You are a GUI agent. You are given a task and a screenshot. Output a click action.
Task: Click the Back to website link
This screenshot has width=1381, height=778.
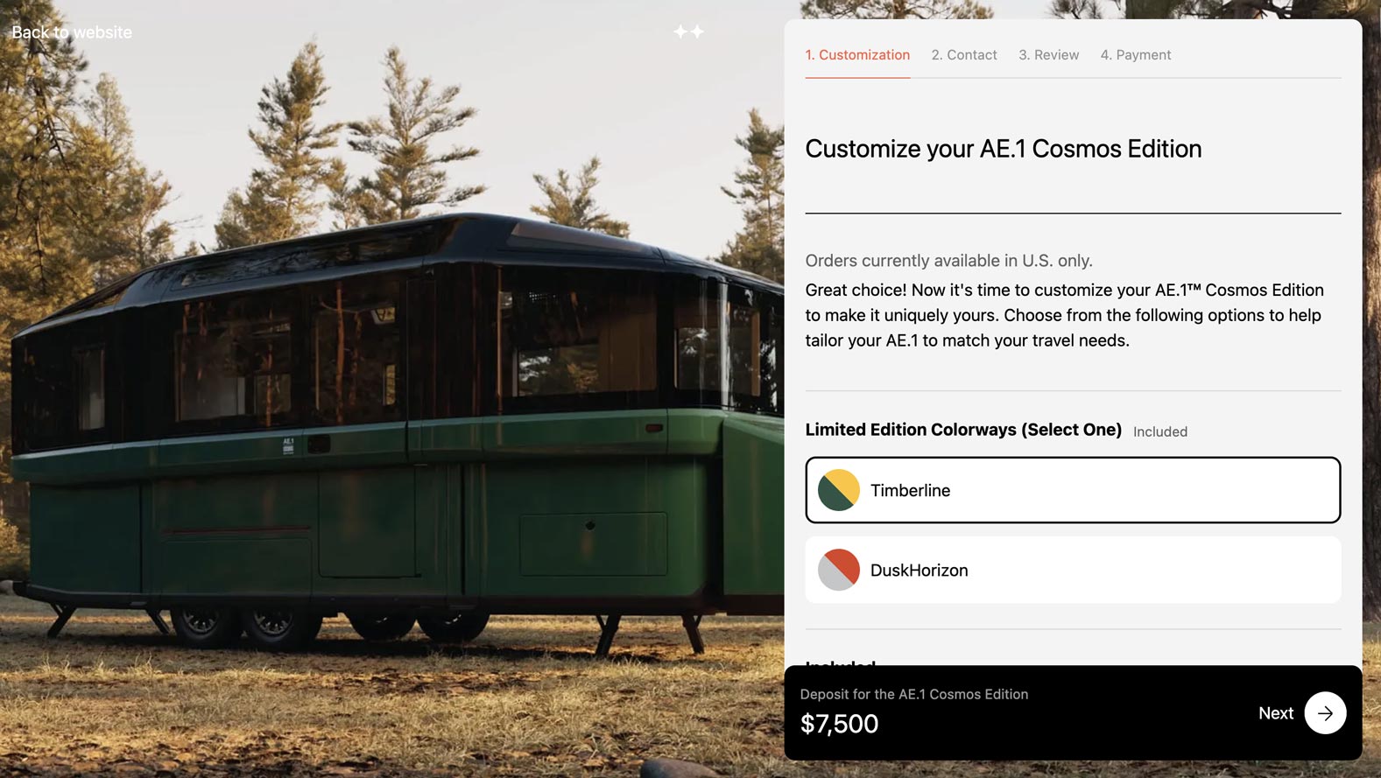click(72, 32)
